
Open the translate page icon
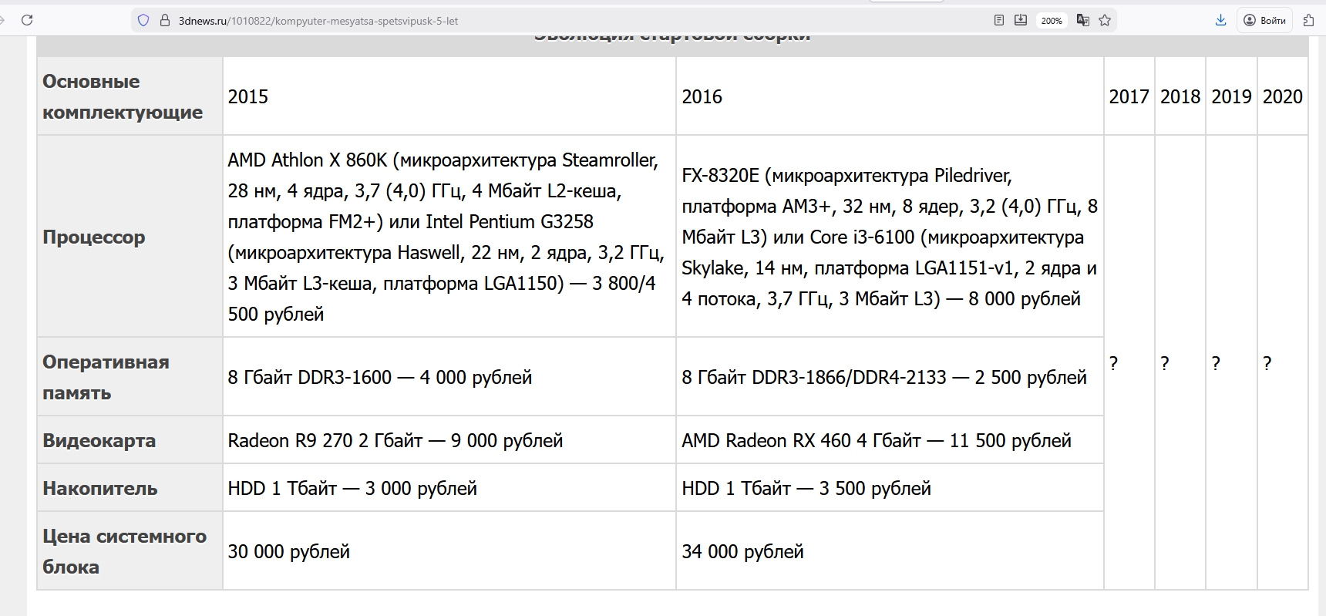coord(1083,21)
